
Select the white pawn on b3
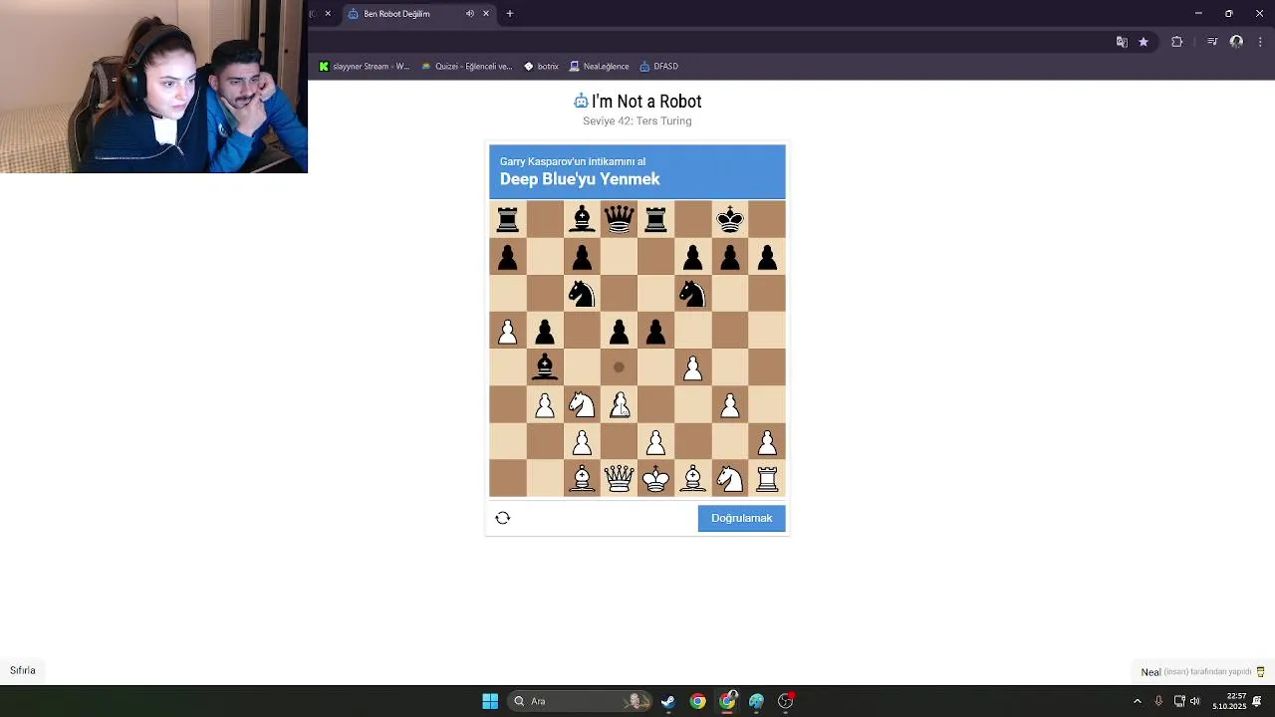pyautogui.click(x=545, y=404)
